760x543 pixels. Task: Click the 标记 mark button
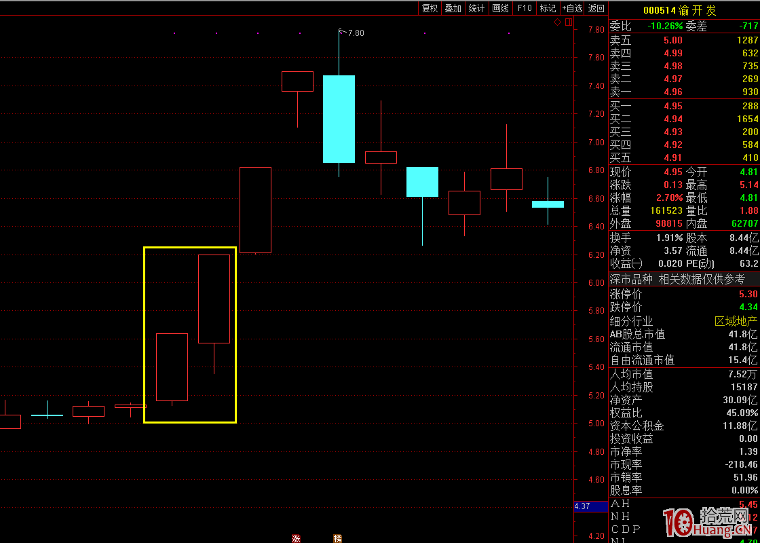point(548,7)
